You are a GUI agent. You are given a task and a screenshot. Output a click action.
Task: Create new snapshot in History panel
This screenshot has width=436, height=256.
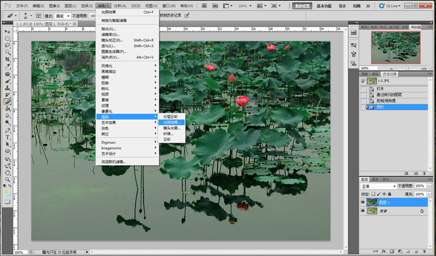point(416,173)
